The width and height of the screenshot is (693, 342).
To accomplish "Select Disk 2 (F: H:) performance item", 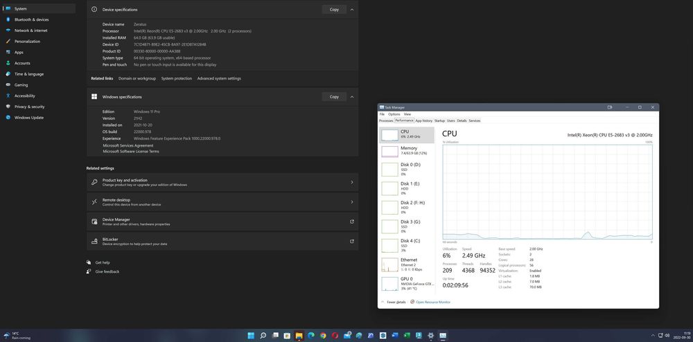I will pyautogui.click(x=407, y=208).
